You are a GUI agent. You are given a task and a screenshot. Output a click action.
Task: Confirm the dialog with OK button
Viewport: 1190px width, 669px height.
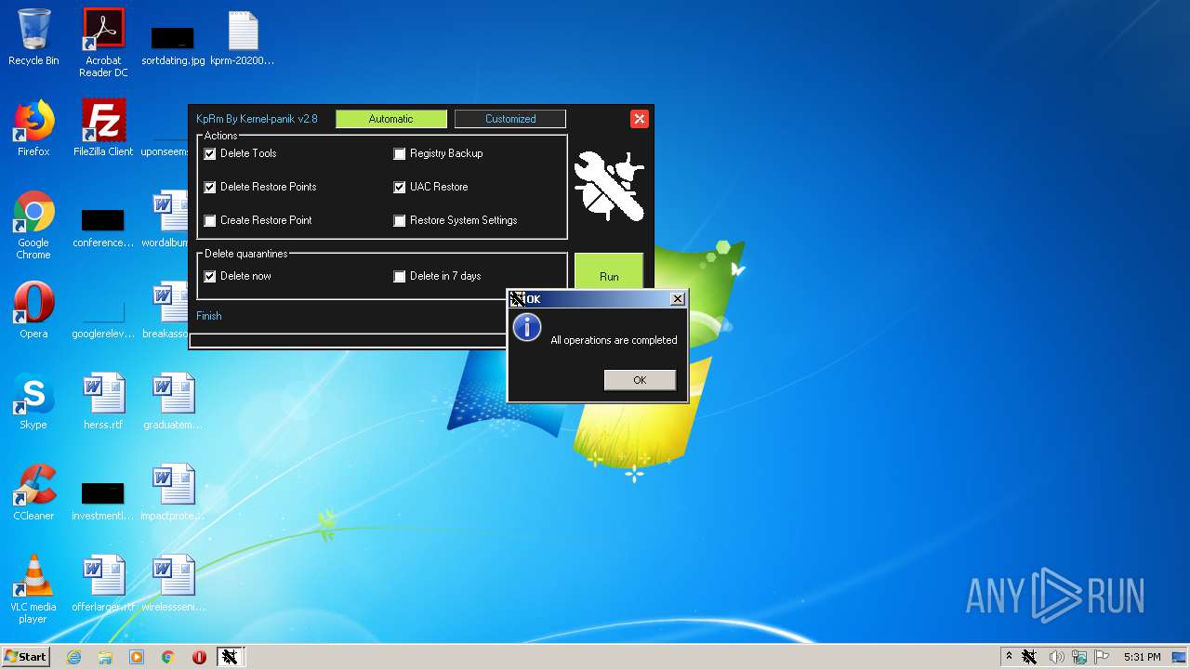click(640, 380)
